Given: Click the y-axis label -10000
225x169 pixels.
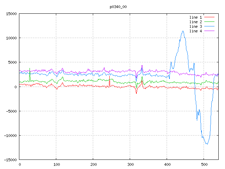Looking at the screenshot, I should [x=10, y=136].
